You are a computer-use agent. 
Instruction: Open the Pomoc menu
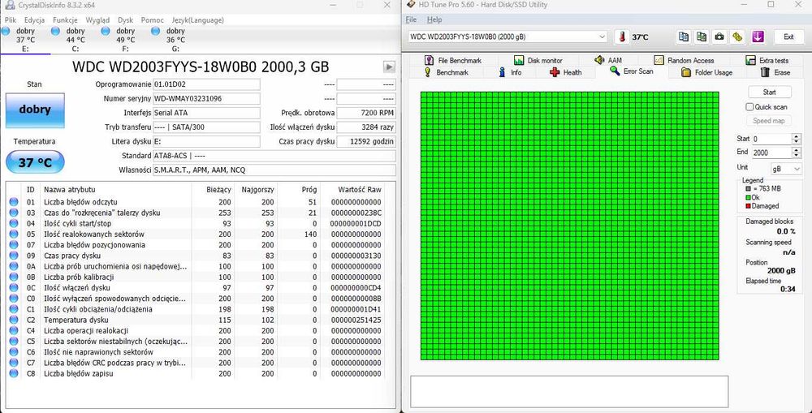(x=153, y=20)
